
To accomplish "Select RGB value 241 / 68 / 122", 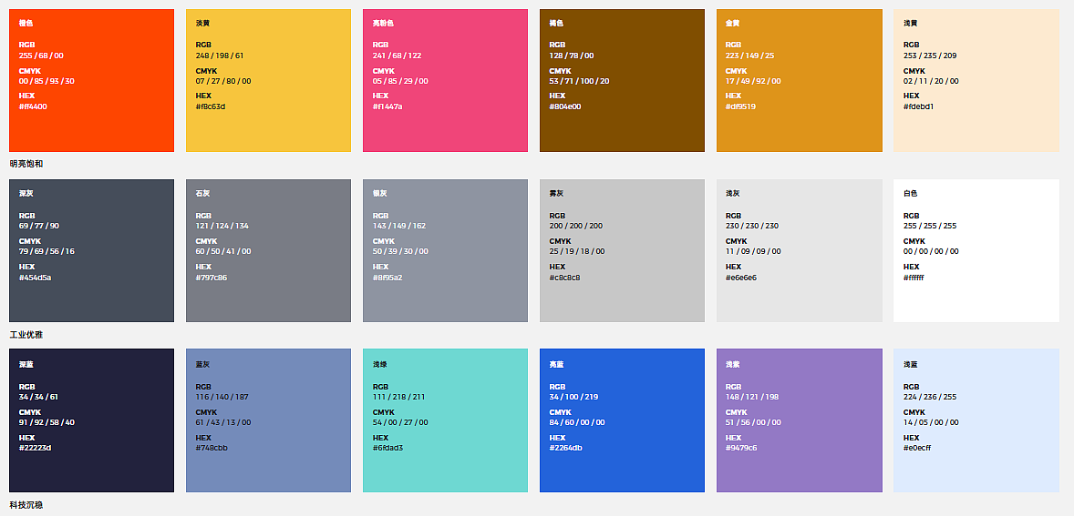I will coord(397,56).
